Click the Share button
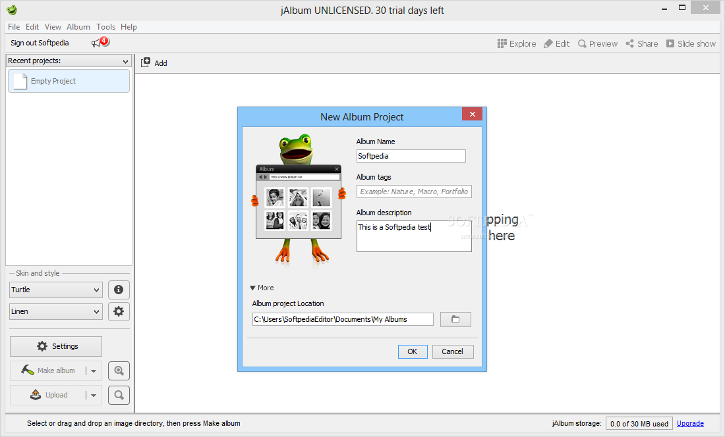 tap(642, 43)
